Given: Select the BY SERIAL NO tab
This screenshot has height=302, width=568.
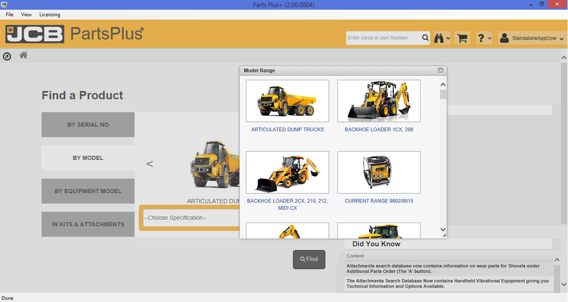Looking at the screenshot, I should 88,125.
